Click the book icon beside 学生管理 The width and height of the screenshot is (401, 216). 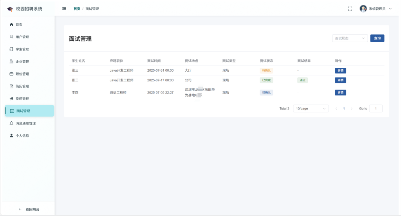[x=11, y=49]
